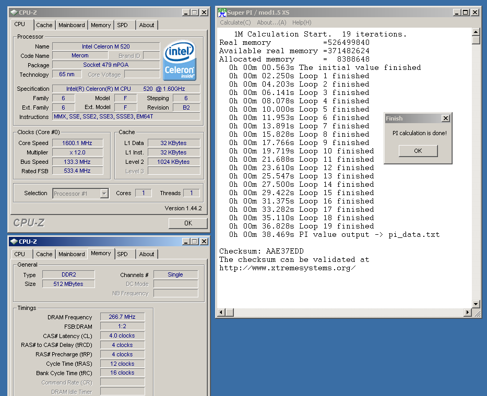Switch to Cache tab in bottom CPU-Z
Viewport: 487px width, 396px height.
[x=44, y=254]
